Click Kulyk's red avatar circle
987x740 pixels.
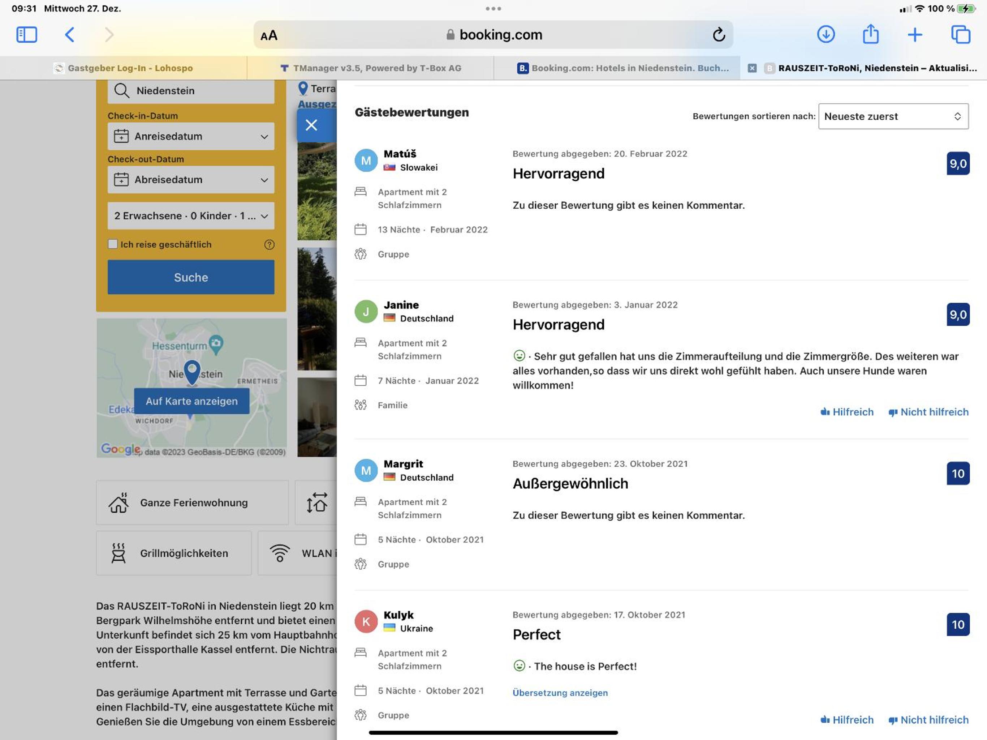pos(366,622)
